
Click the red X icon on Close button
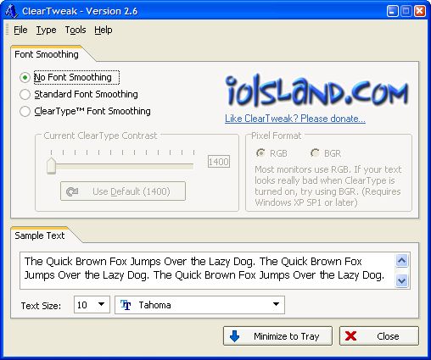pyautogui.click(x=350, y=336)
